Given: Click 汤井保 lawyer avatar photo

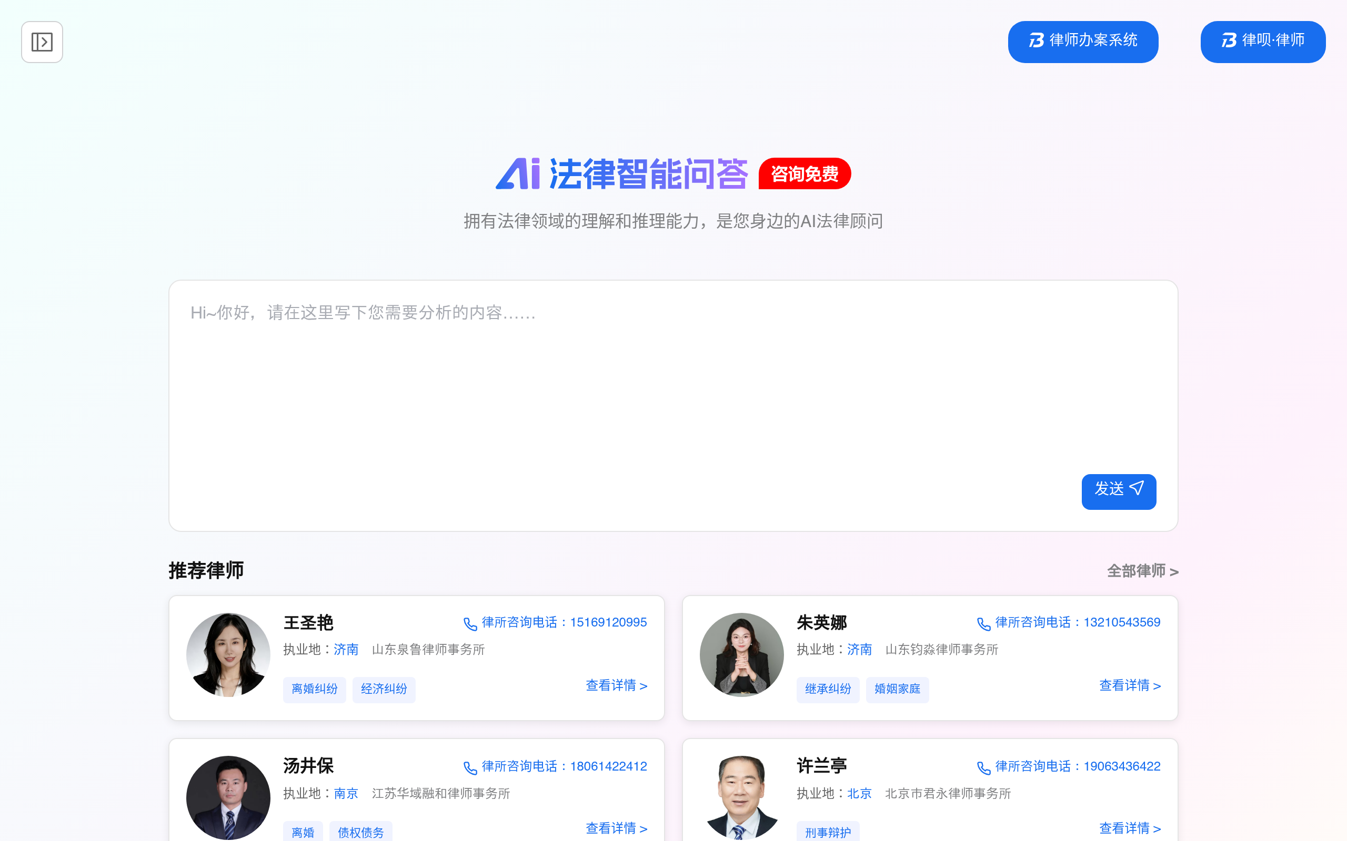Looking at the screenshot, I should click(x=228, y=797).
